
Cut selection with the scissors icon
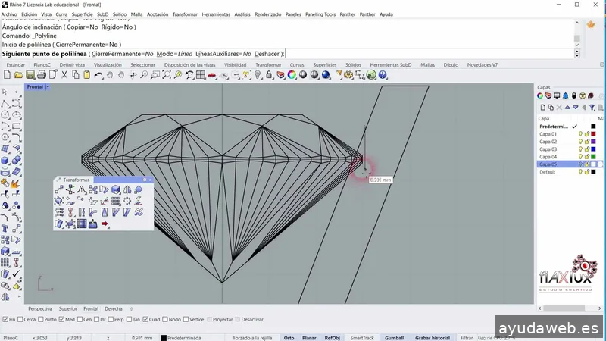pyautogui.click(x=64, y=75)
